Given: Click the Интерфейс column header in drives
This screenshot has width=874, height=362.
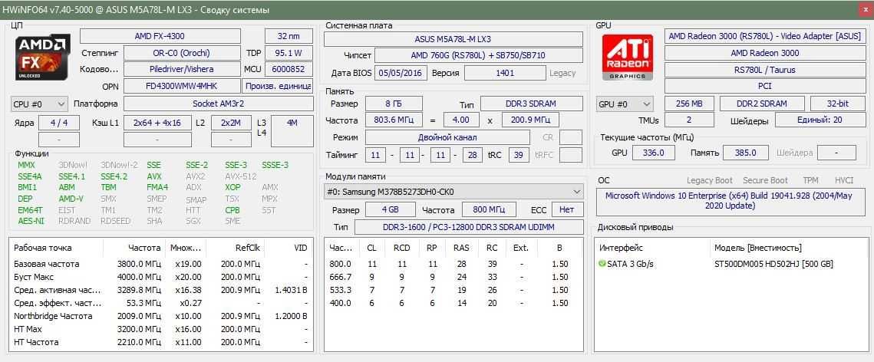Looking at the screenshot, I should 621,248.
